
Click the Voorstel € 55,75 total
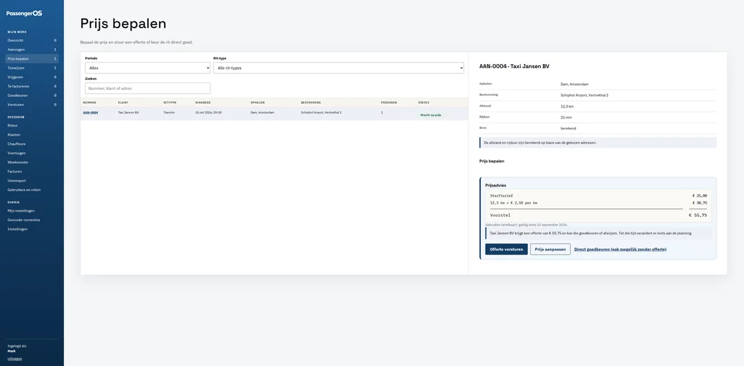coord(599,215)
